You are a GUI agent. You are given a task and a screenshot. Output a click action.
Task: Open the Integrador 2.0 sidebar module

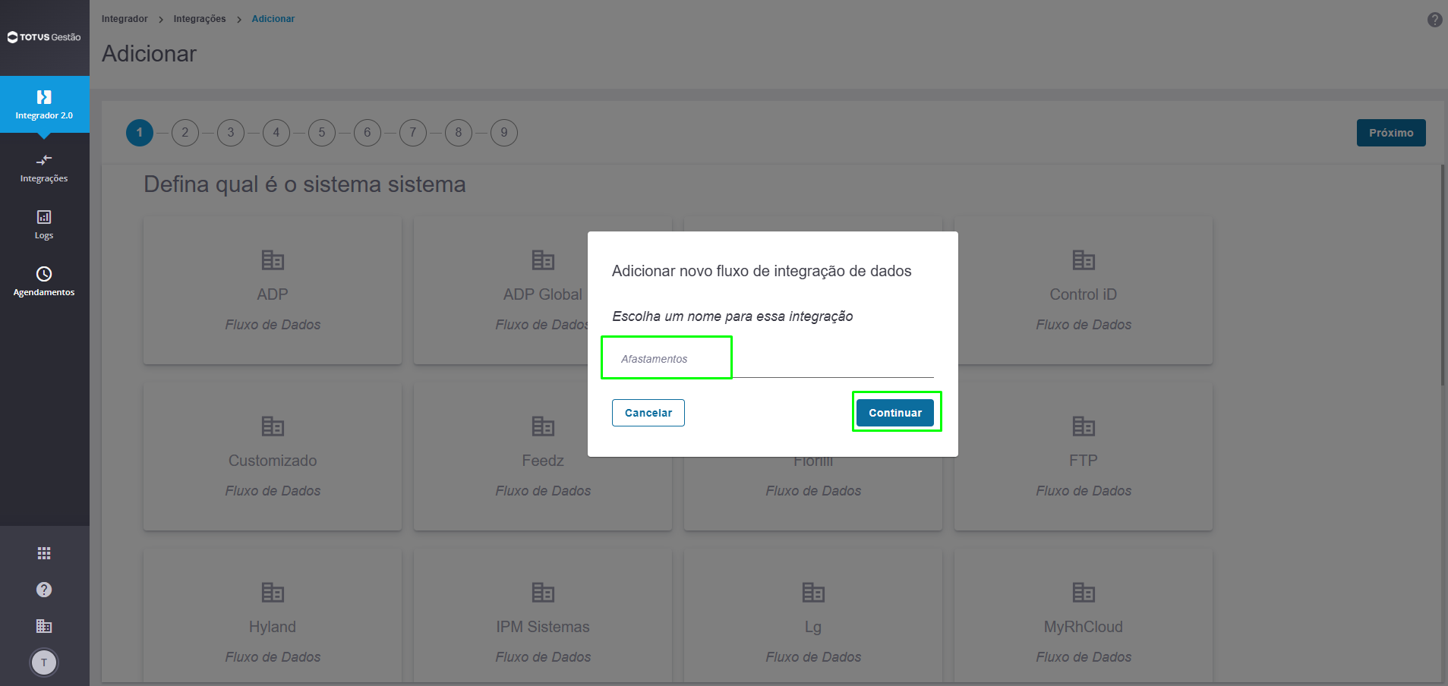coord(44,105)
